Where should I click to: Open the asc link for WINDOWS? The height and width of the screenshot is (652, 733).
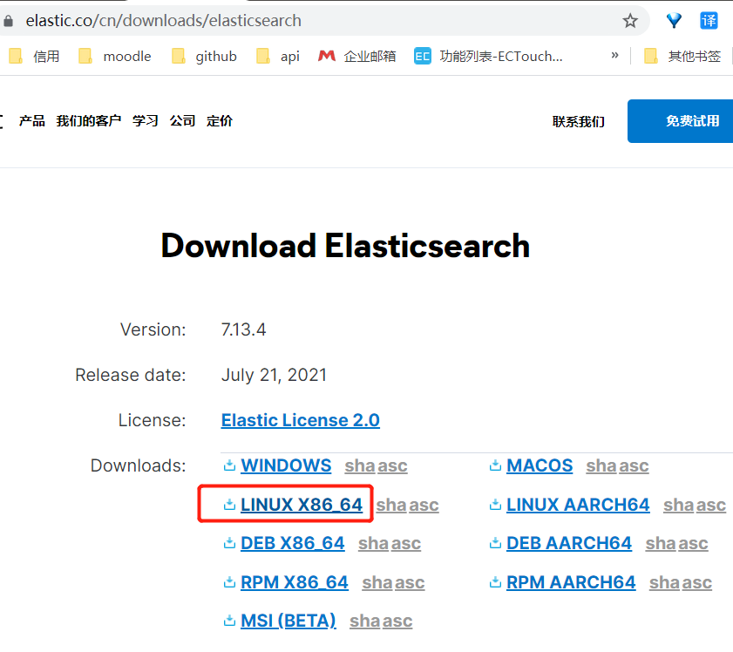pyautogui.click(x=392, y=466)
